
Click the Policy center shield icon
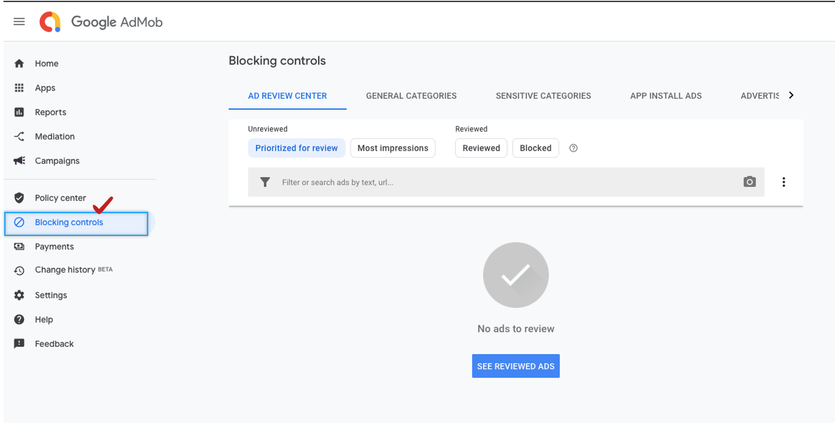(19, 198)
